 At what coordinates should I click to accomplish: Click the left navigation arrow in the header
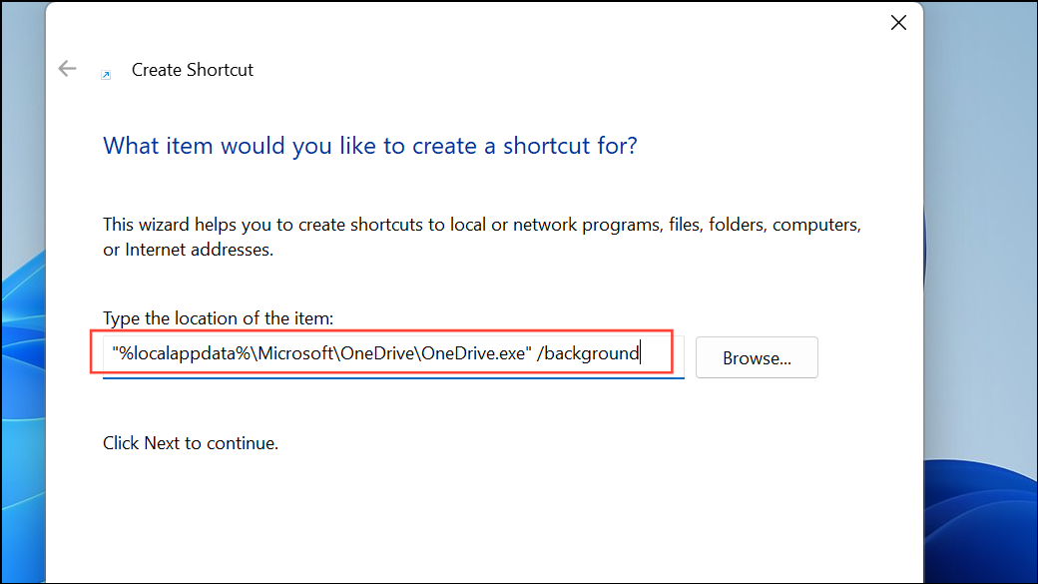tap(67, 68)
